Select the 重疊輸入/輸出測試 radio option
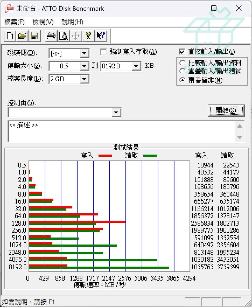Screen dimensions: 252x307 [182, 71]
